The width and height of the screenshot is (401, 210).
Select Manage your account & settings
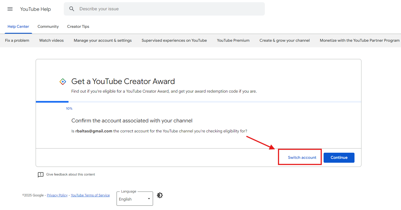pos(103,40)
